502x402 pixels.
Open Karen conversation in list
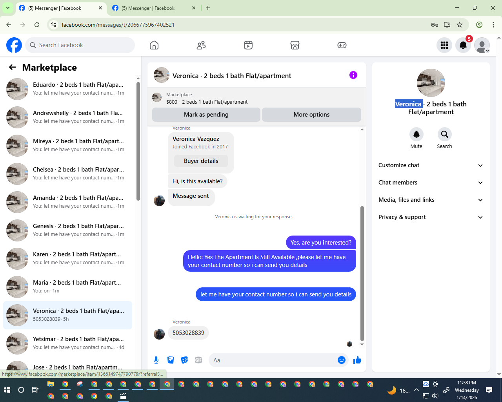(x=67, y=259)
